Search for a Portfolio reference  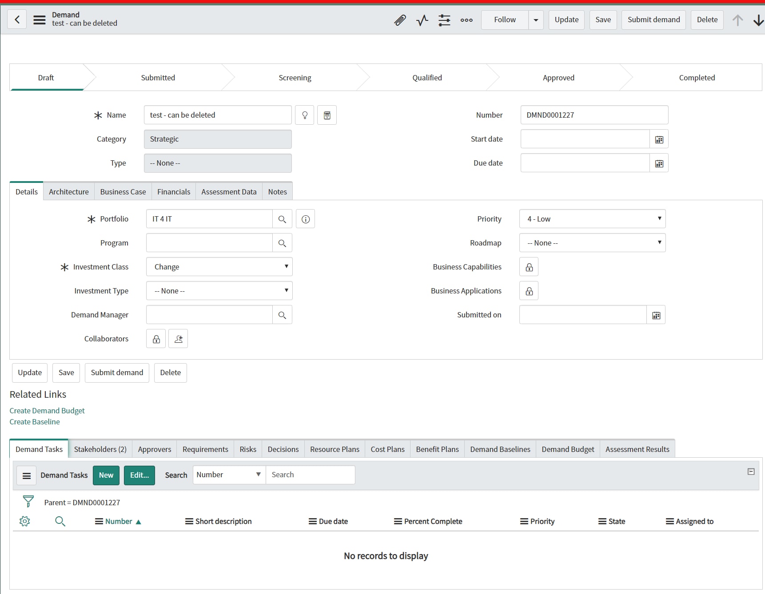point(282,218)
